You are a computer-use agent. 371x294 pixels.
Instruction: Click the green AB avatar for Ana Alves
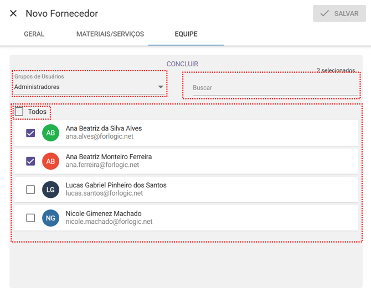[x=50, y=133]
